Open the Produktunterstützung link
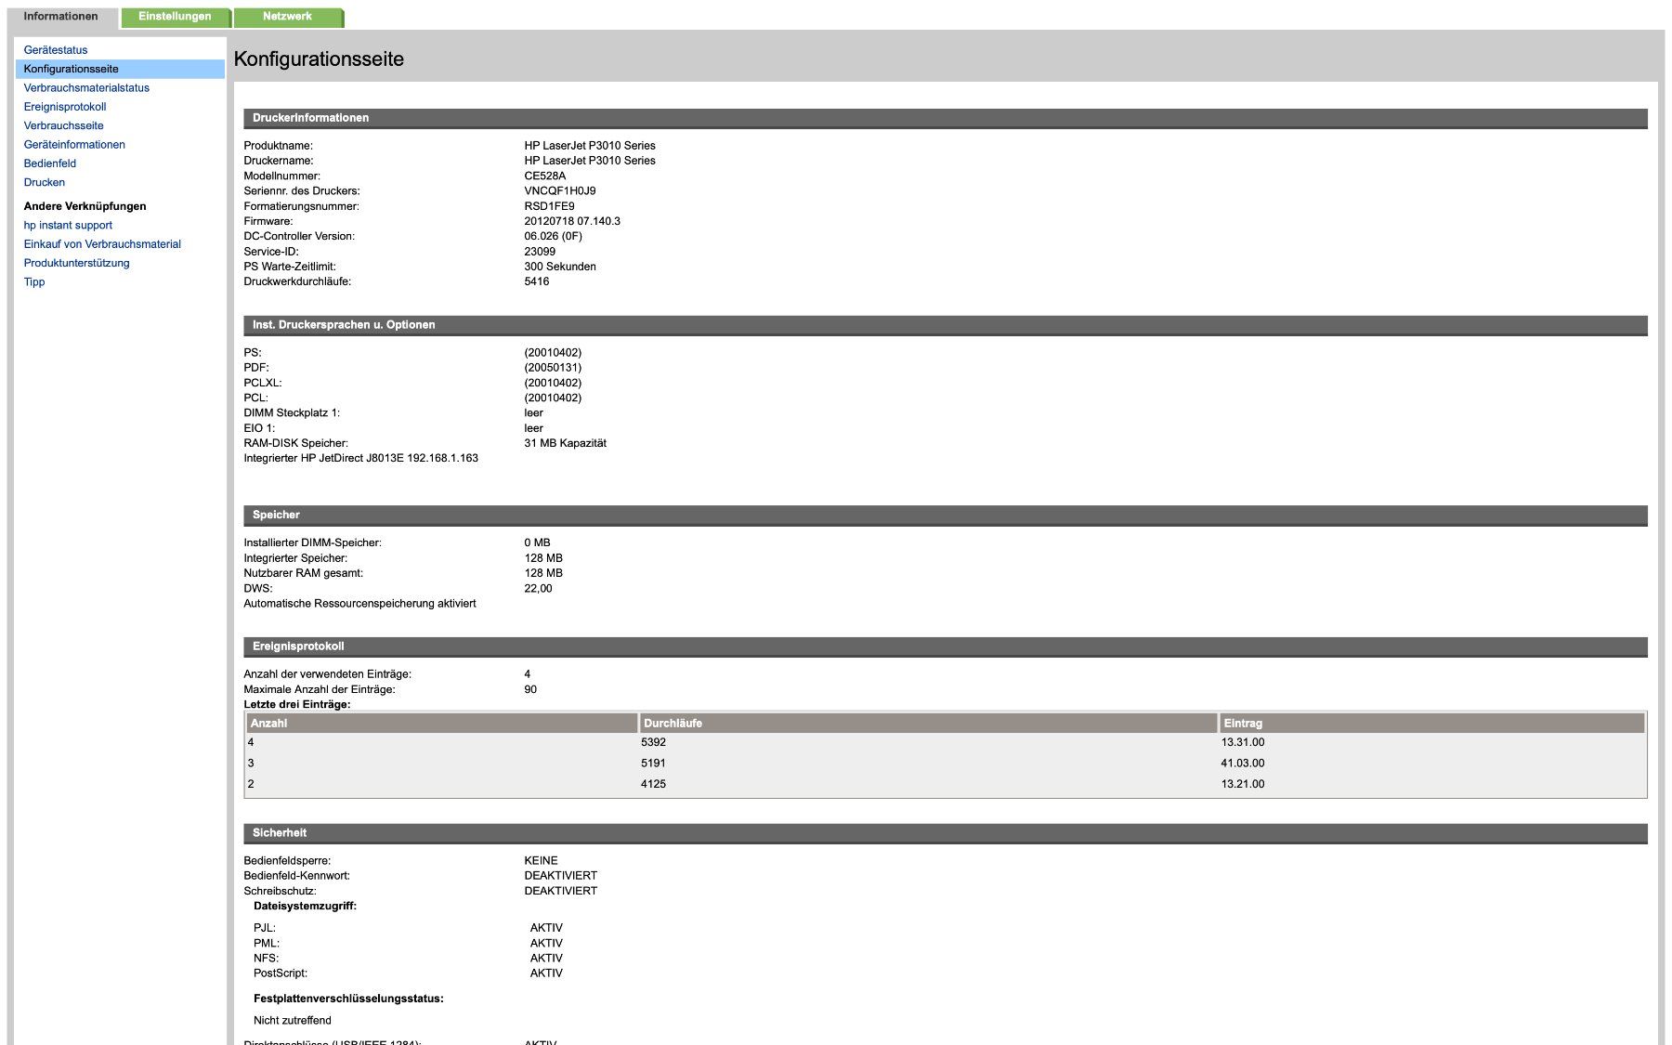 tap(77, 263)
